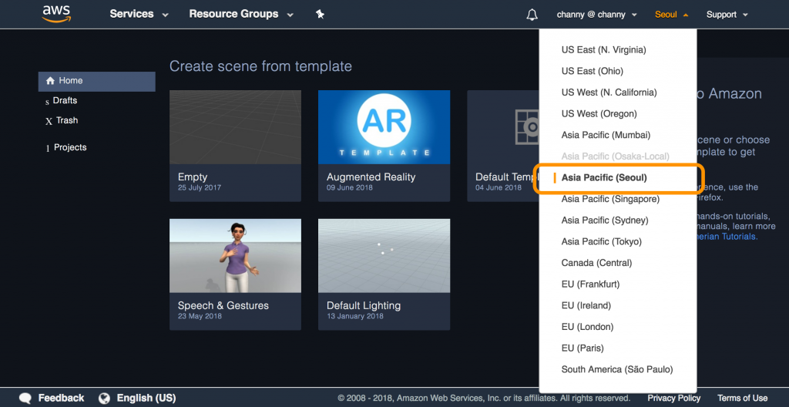This screenshot has height=407, width=789.
Task: Click the '13 January 2018' date text
Action: pos(354,316)
